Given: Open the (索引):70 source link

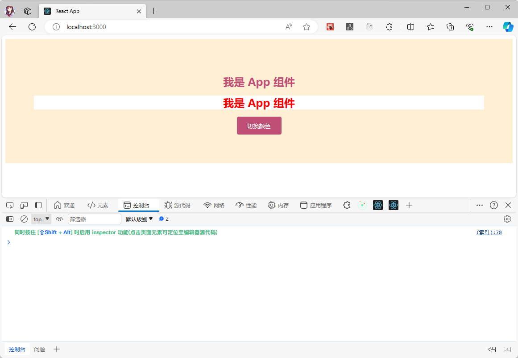Looking at the screenshot, I should [x=489, y=232].
